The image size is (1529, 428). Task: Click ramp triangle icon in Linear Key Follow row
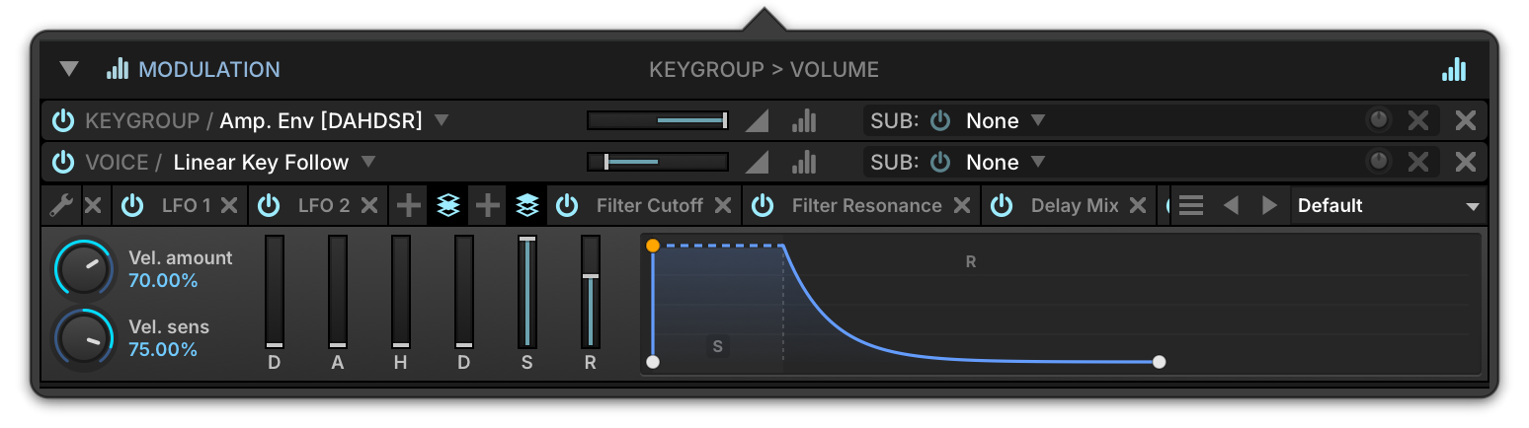point(757,162)
